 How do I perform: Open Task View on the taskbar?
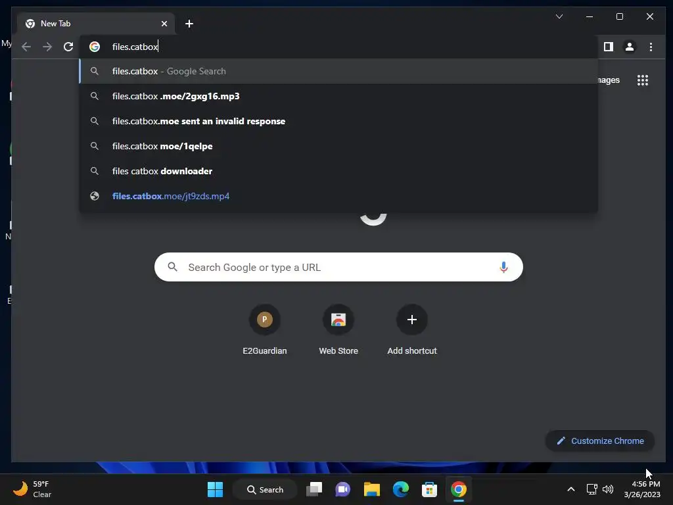click(x=314, y=489)
